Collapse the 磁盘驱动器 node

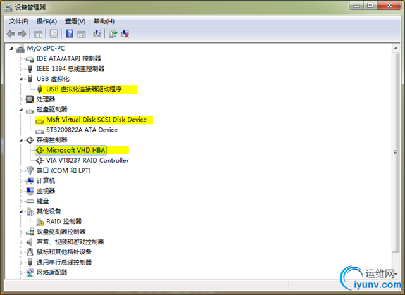point(21,110)
